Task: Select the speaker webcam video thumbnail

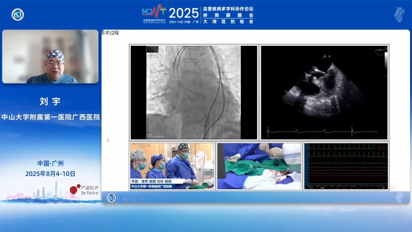Action: click(50, 56)
